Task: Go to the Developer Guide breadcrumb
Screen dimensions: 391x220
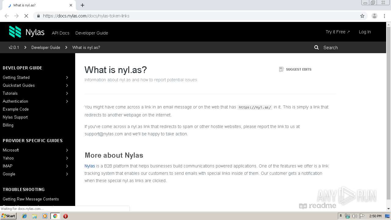Action: pos(46,47)
